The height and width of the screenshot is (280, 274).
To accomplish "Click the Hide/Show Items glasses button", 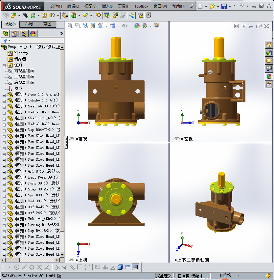I will pos(125,25).
